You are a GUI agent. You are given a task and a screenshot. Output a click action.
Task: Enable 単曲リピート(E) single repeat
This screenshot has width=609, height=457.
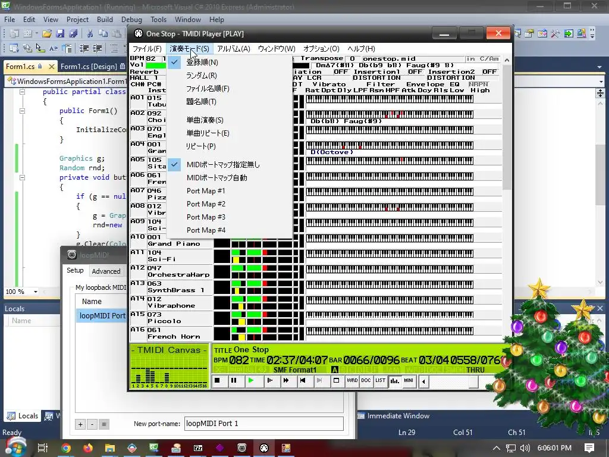[230, 133]
